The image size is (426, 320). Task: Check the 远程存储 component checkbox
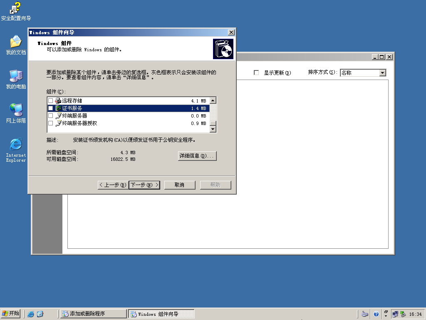(50, 101)
